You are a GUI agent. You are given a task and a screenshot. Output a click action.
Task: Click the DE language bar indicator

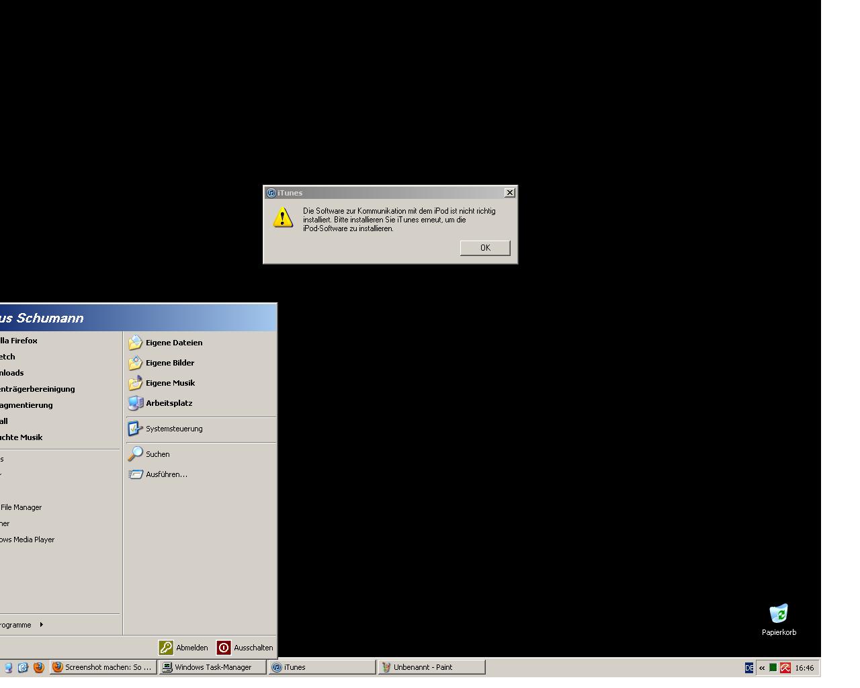pos(749,668)
